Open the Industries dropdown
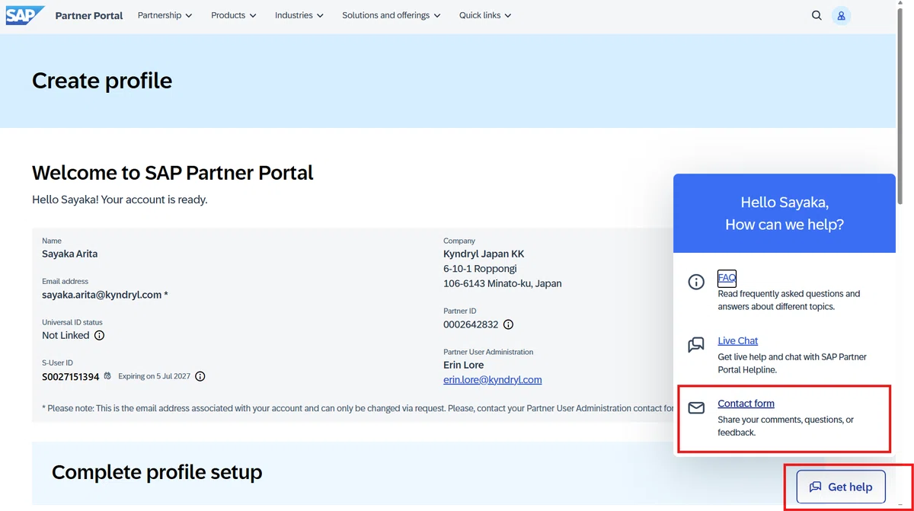 tap(299, 15)
